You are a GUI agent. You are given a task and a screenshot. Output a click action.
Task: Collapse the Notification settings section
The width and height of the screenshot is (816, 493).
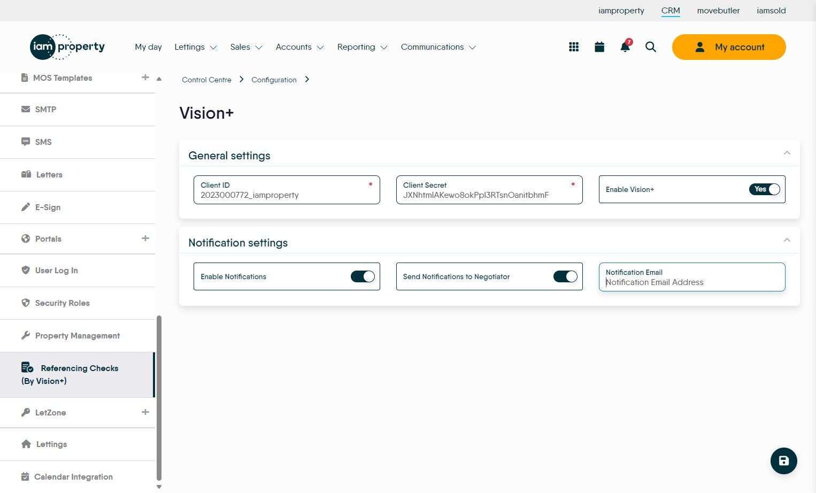[x=787, y=240]
